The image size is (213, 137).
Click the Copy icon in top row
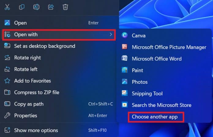(x=22, y=7)
